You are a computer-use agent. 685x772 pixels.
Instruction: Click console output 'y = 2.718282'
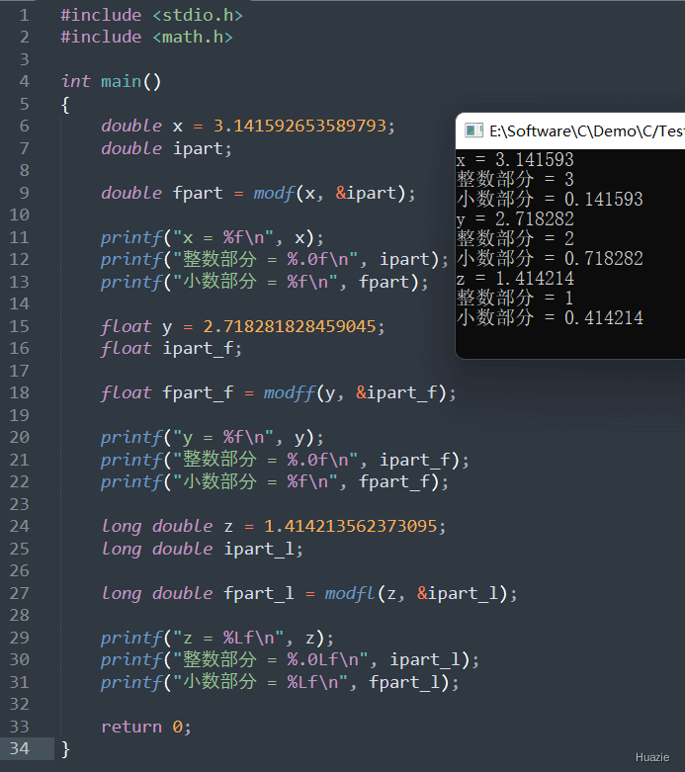(515, 218)
